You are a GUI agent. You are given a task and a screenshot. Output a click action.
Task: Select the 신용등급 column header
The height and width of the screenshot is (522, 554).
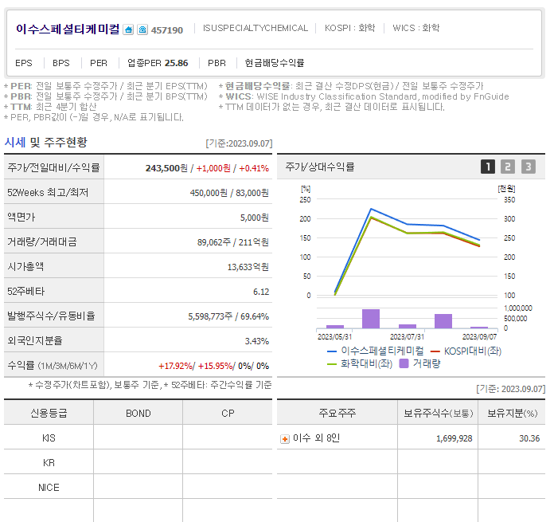click(x=49, y=413)
